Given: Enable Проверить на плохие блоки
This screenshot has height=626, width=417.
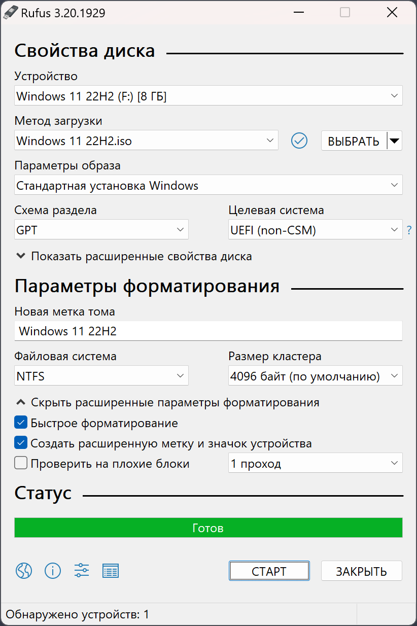Looking at the screenshot, I should (20, 463).
